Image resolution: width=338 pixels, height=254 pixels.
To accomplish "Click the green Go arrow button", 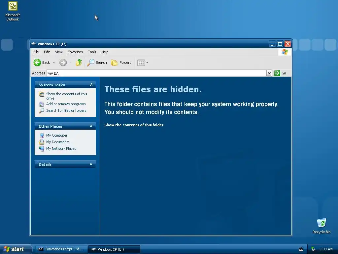I will point(277,73).
